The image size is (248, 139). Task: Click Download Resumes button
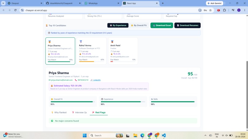click(187, 25)
